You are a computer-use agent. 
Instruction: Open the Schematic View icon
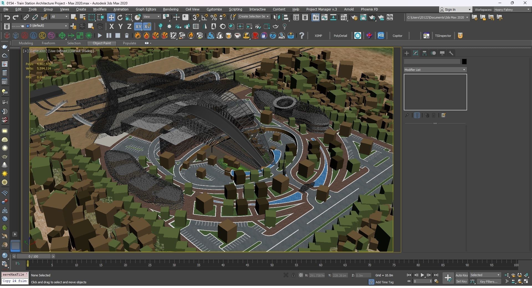333,17
